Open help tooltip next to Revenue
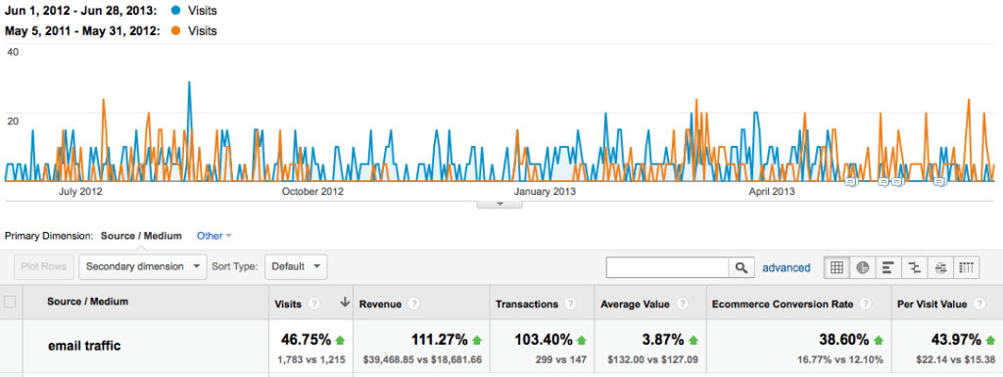Screen dimensions: 1003x377 (414, 305)
